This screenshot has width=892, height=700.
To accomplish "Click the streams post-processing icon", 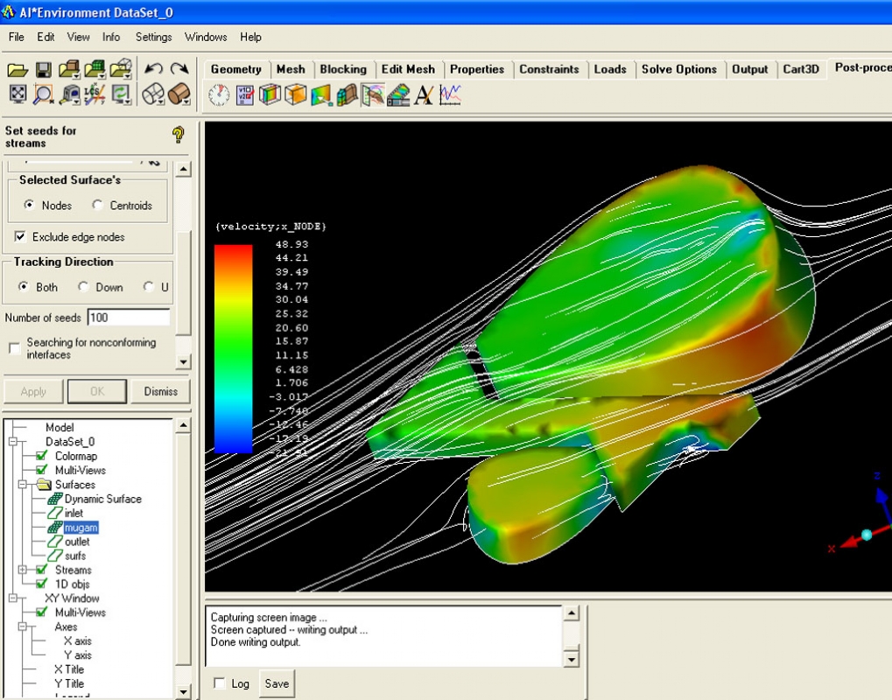I will coord(373,94).
